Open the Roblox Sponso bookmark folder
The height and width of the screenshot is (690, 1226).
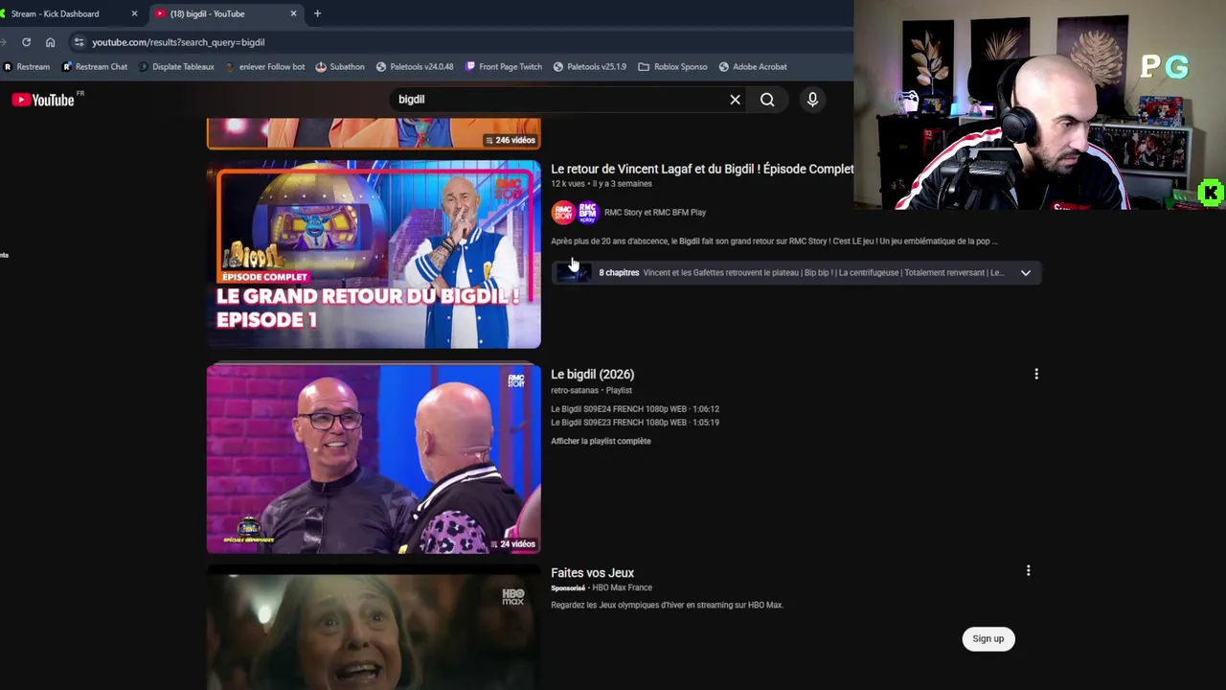[x=673, y=67]
